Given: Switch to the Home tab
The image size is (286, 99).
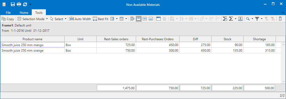Looking at the screenshot, I should tap(24, 13).
